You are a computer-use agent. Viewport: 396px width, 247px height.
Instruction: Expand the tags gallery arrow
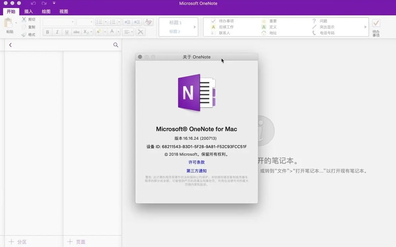click(365, 27)
